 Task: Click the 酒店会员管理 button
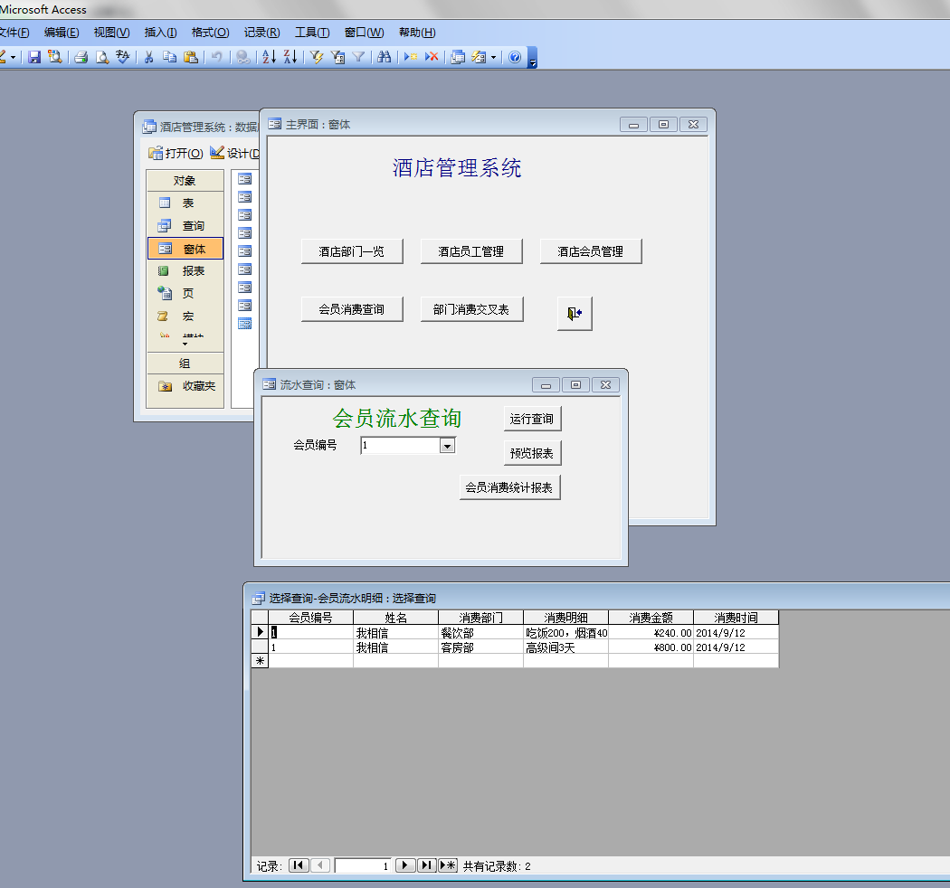click(x=591, y=251)
